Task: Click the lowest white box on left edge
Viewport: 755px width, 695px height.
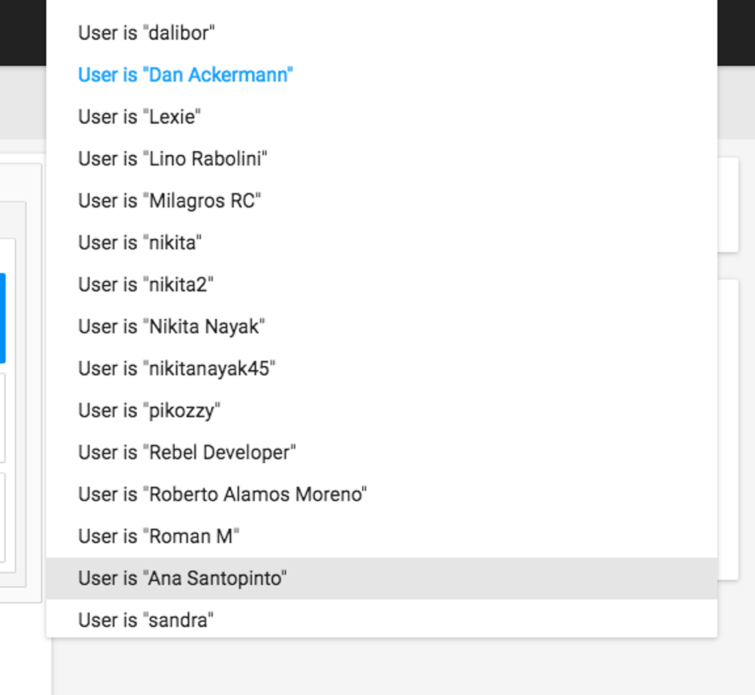Action: point(2,518)
